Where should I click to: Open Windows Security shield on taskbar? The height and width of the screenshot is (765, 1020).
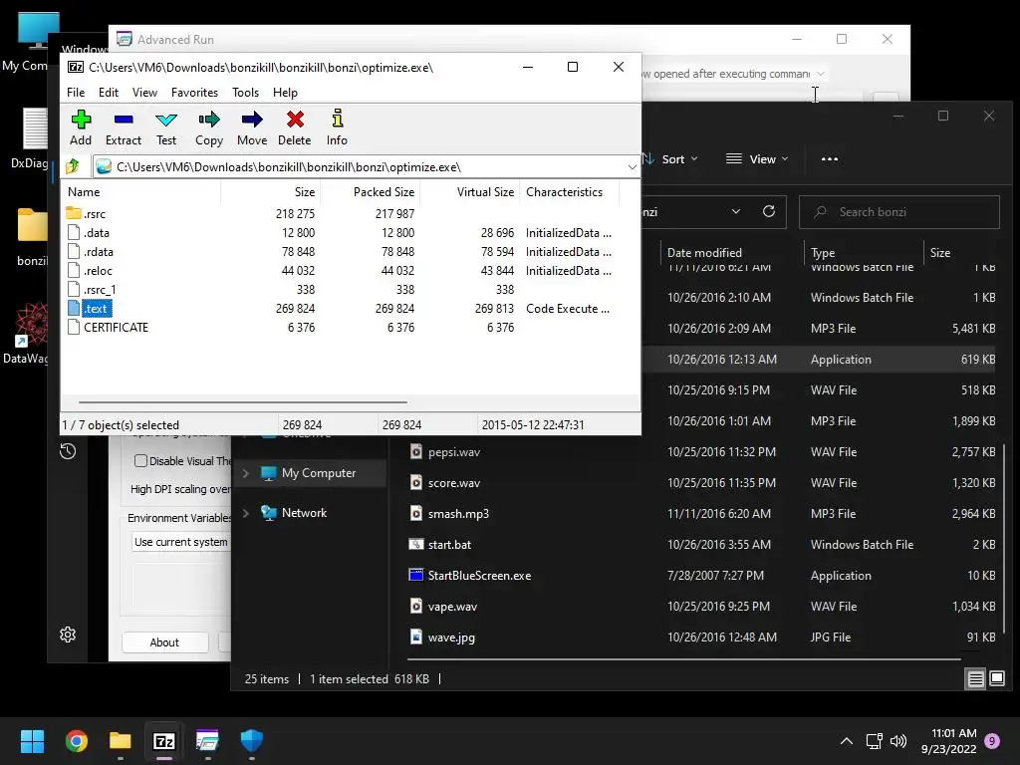252,741
